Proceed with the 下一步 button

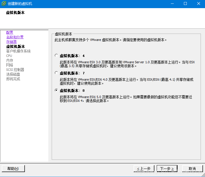coord(167,169)
